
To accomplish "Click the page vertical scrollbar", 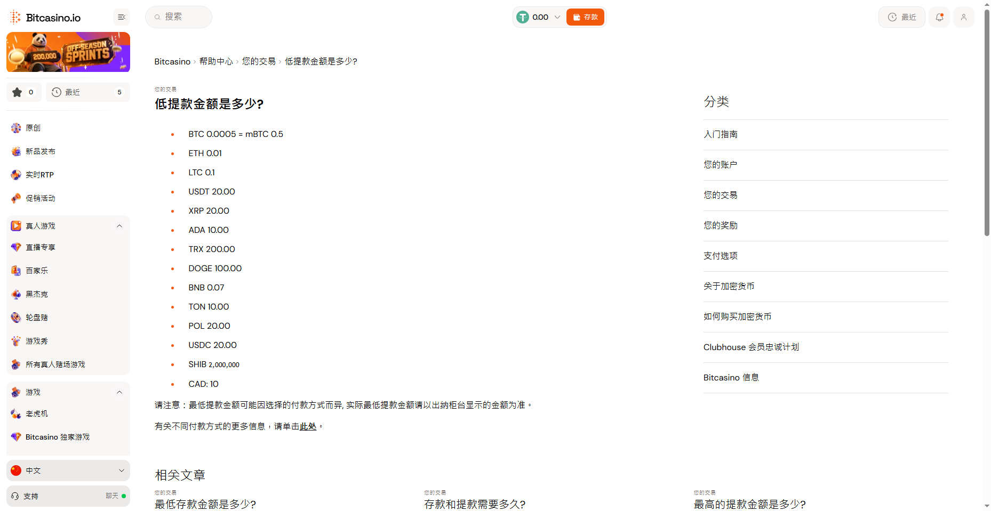I will point(987,123).
